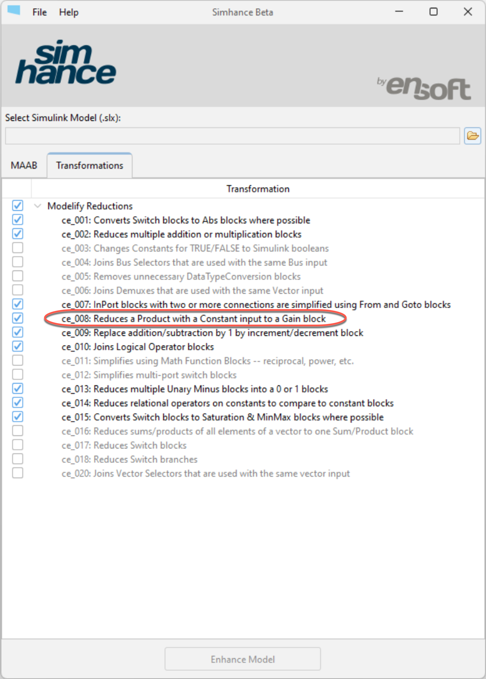Minimize the Simhance Beta window
486x679 pixels.
(399, 12)
